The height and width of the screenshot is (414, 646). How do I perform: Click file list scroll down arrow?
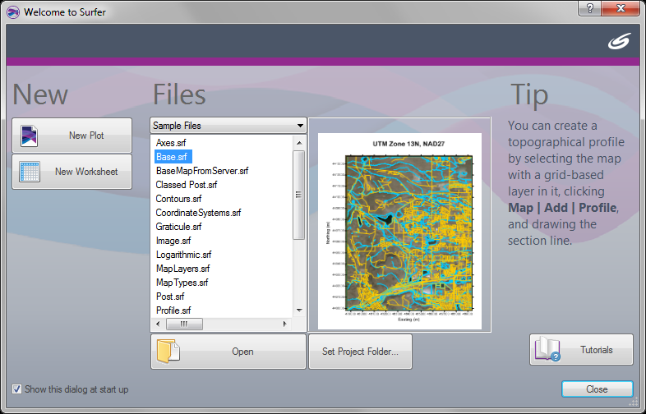click(299, 310)
